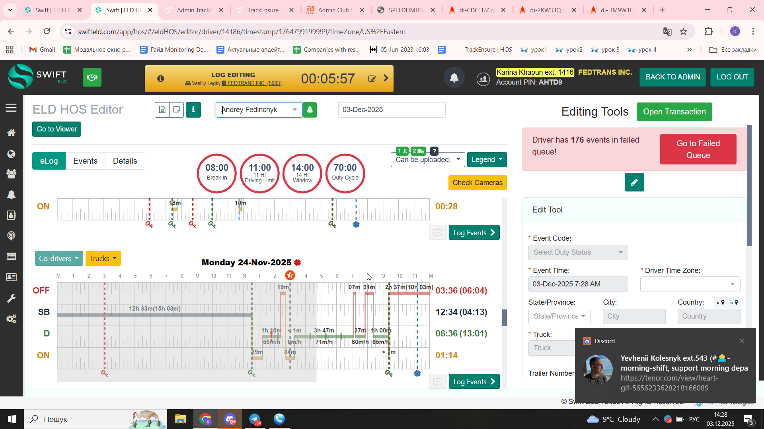The image size is (764, 429).
Task: Click the red star timeline marker
Action: pyautogui.click(x=290, y=275)
